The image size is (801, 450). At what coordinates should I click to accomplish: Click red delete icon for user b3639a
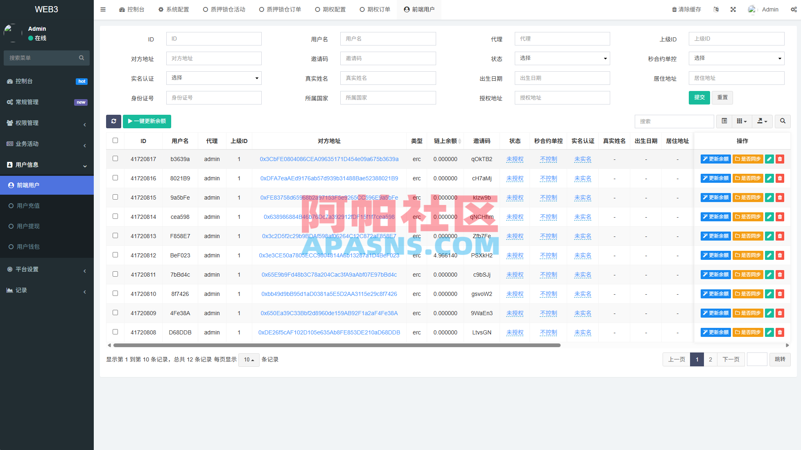point(780,159)
